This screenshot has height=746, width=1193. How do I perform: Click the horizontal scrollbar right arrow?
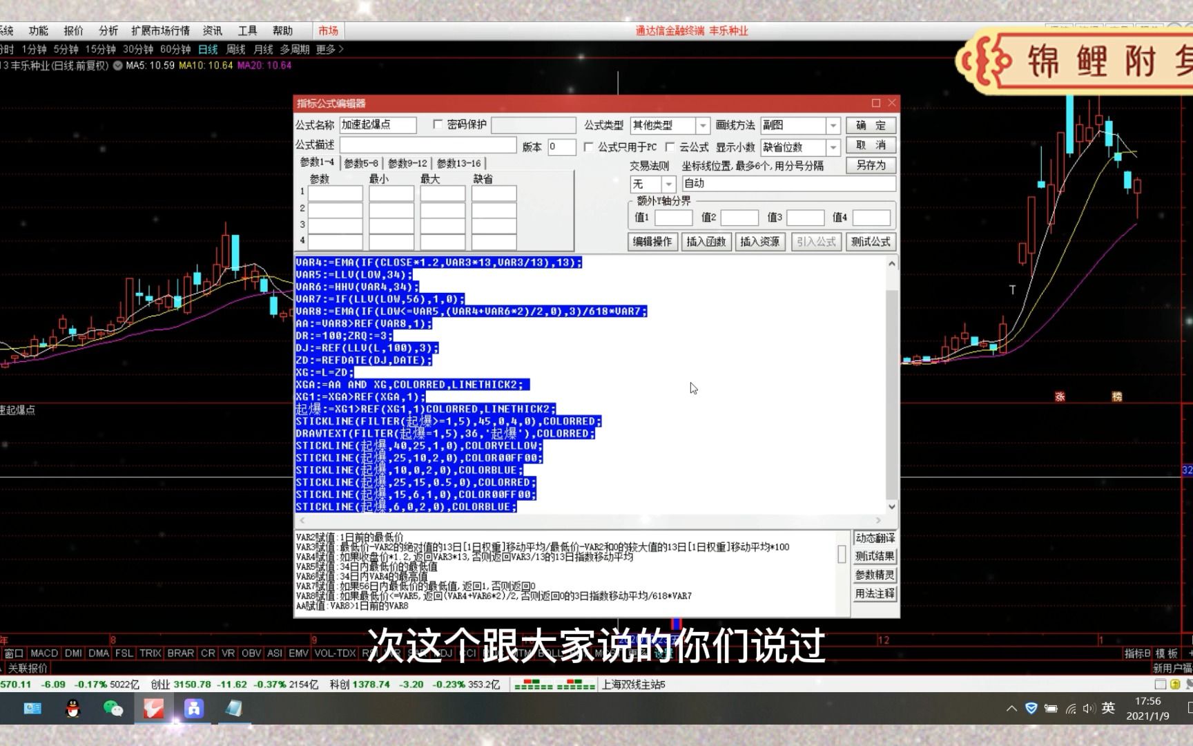coord(878,520)
